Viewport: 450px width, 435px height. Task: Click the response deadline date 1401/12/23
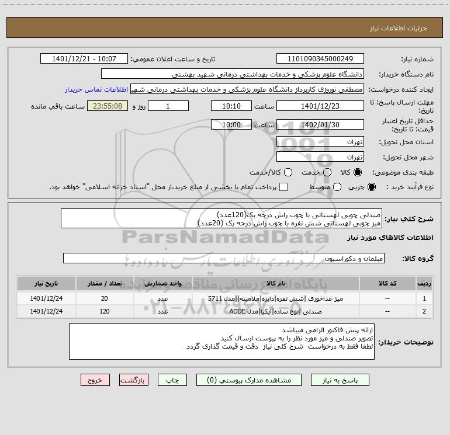pos(320,106)
